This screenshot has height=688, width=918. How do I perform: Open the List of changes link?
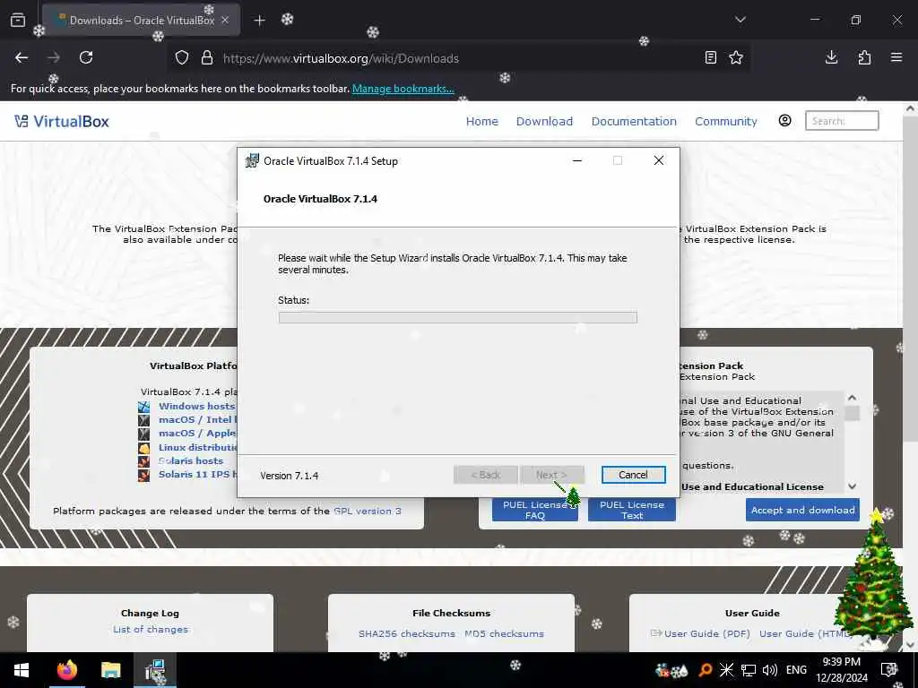(151, 630)
